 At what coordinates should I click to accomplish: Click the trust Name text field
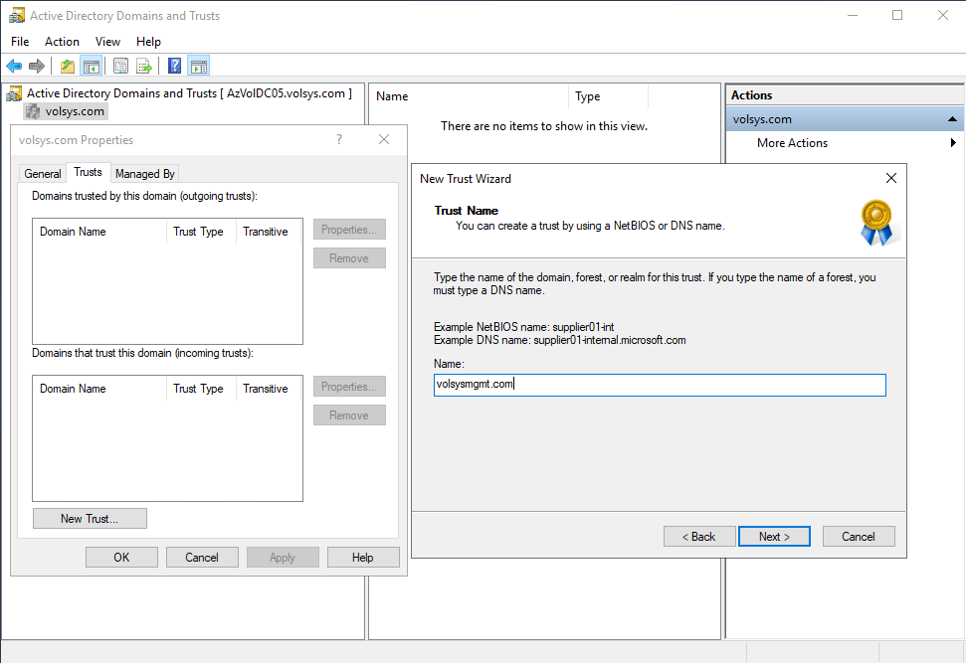[659, 385]
